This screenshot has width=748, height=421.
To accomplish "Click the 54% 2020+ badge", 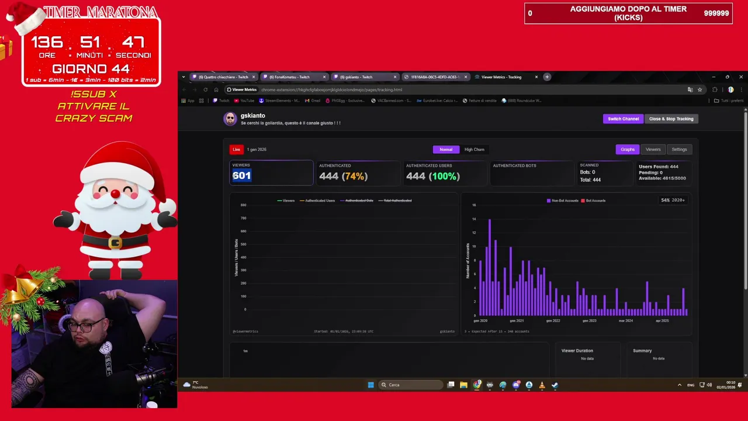I will click(673, 200).
